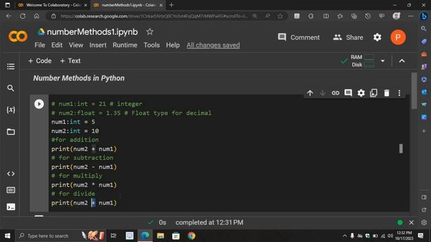Image resolution: width=431 pixels, height=242 pixels.
Task: Star the numberMethods1.ipynb notebook
Action: point(150,32)
